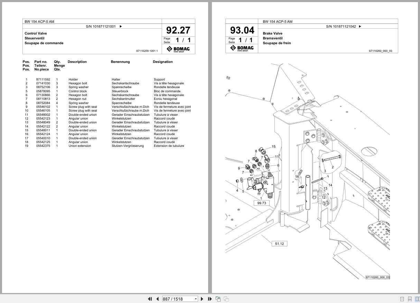Click part number 87111592 for Holder
420x303 pixels.
pyautogui.click(x=43, y=79)
